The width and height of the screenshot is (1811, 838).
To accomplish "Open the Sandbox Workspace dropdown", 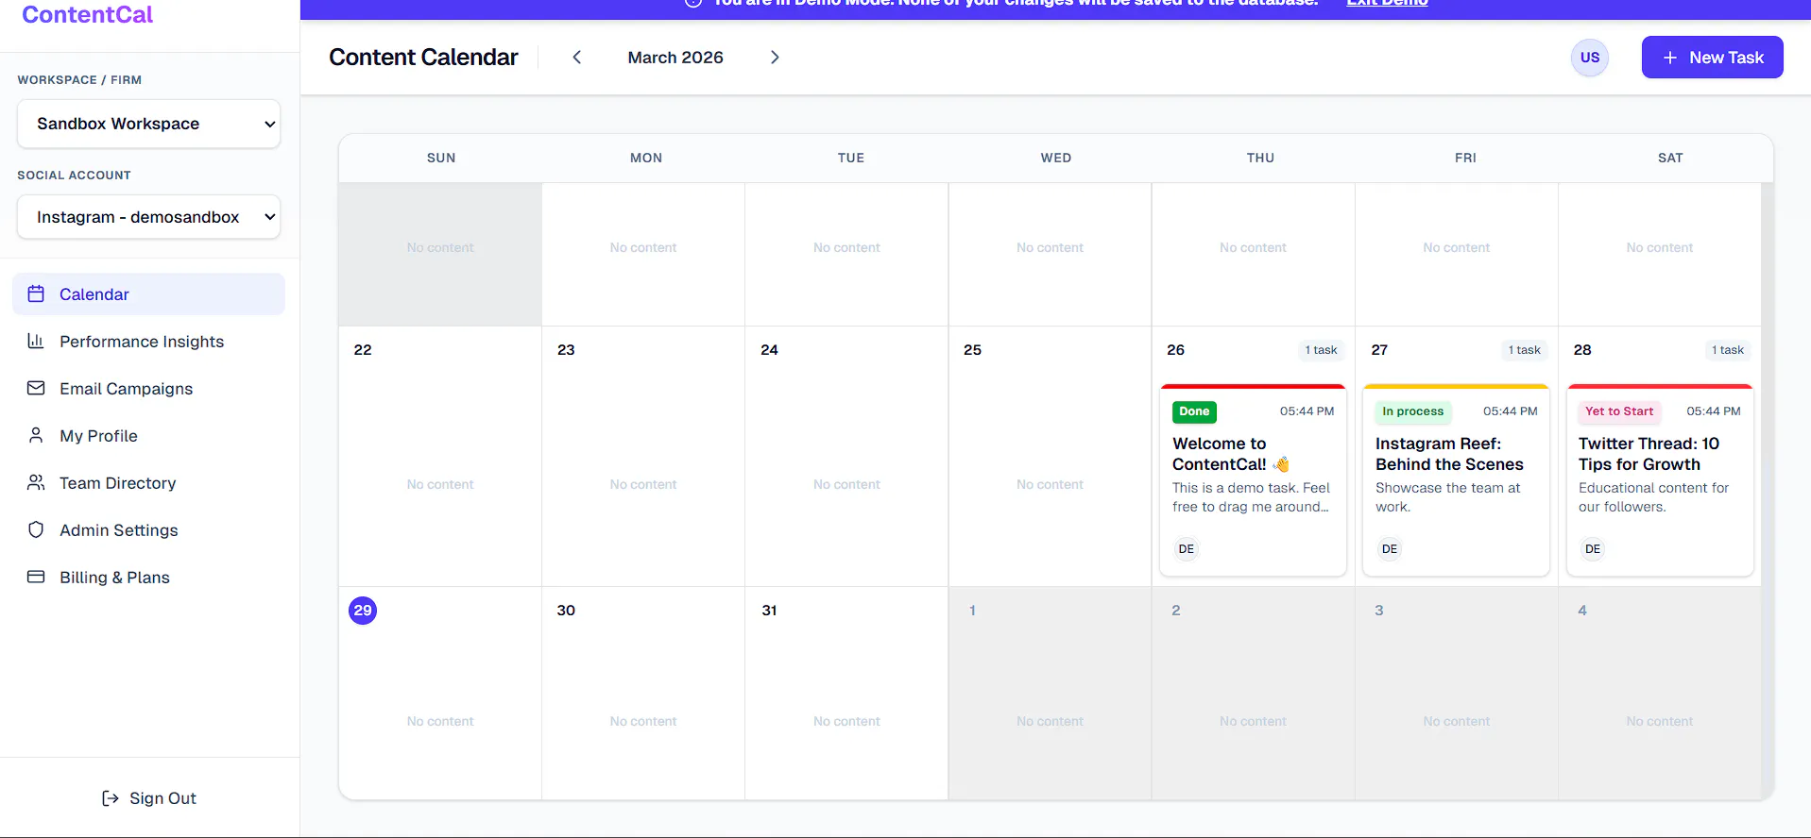I will click(x=148, y=124).
